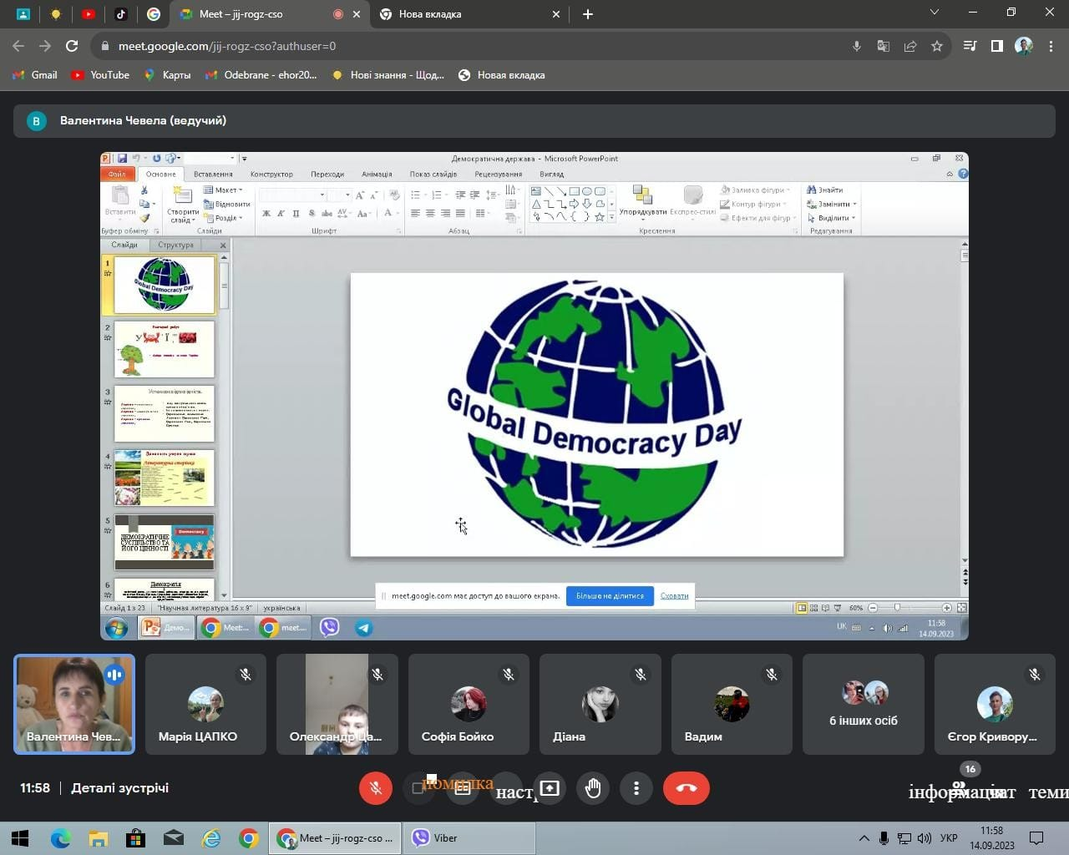Click Fit slide to window icon beside zoom

click(x=961, y=608)
